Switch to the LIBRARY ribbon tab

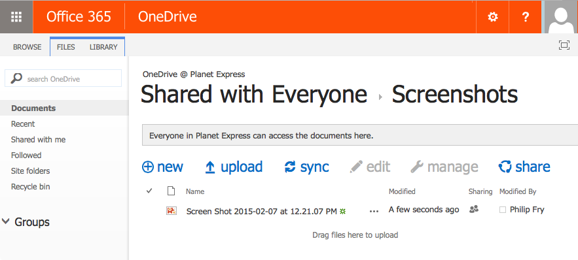[103, 47]
